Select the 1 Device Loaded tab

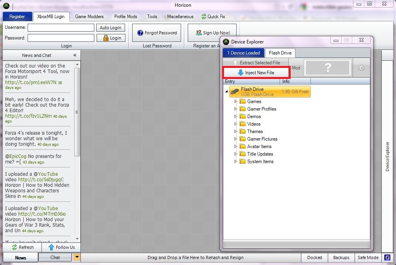(243, 53)
